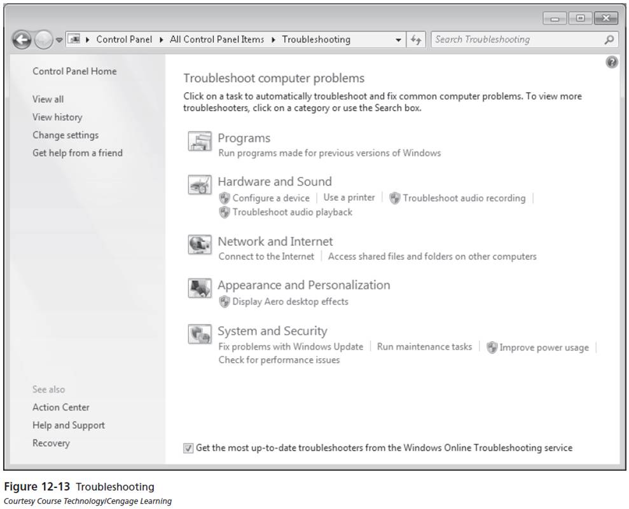629x509 pixels.
Task: Open Get help from a friend
Action: (78, 153)
